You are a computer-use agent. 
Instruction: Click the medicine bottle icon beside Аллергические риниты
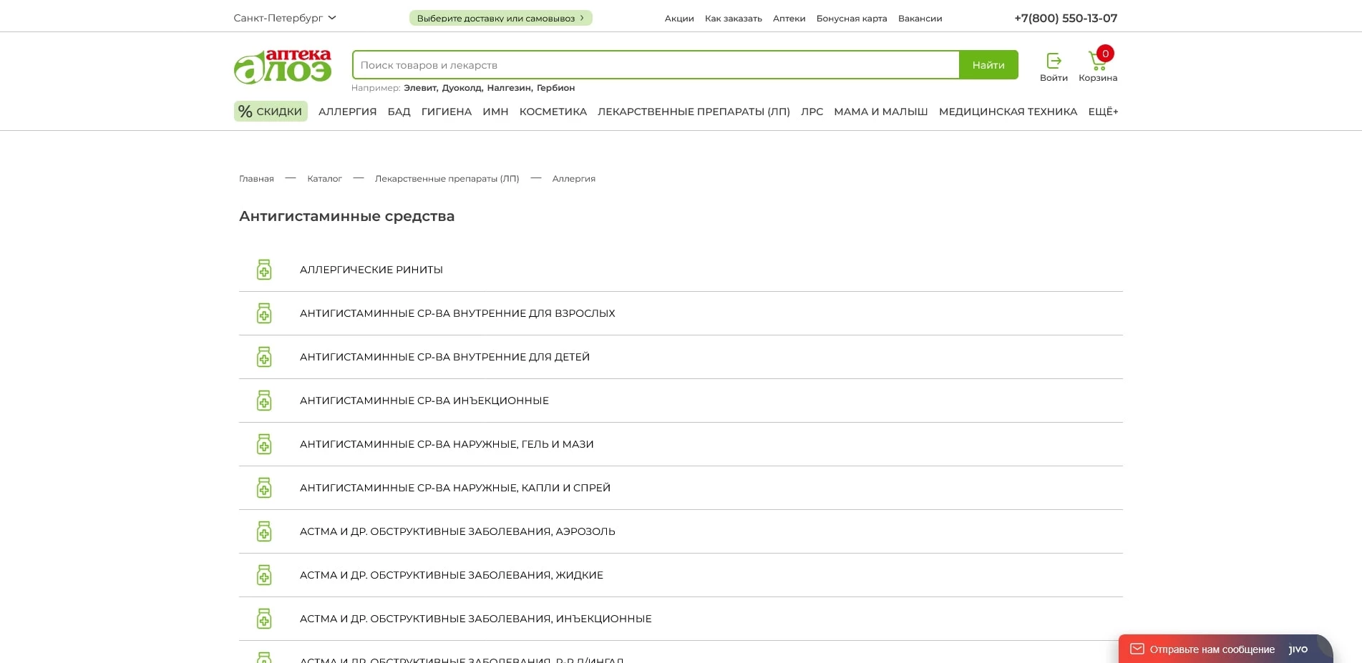(x=264, y=270)
